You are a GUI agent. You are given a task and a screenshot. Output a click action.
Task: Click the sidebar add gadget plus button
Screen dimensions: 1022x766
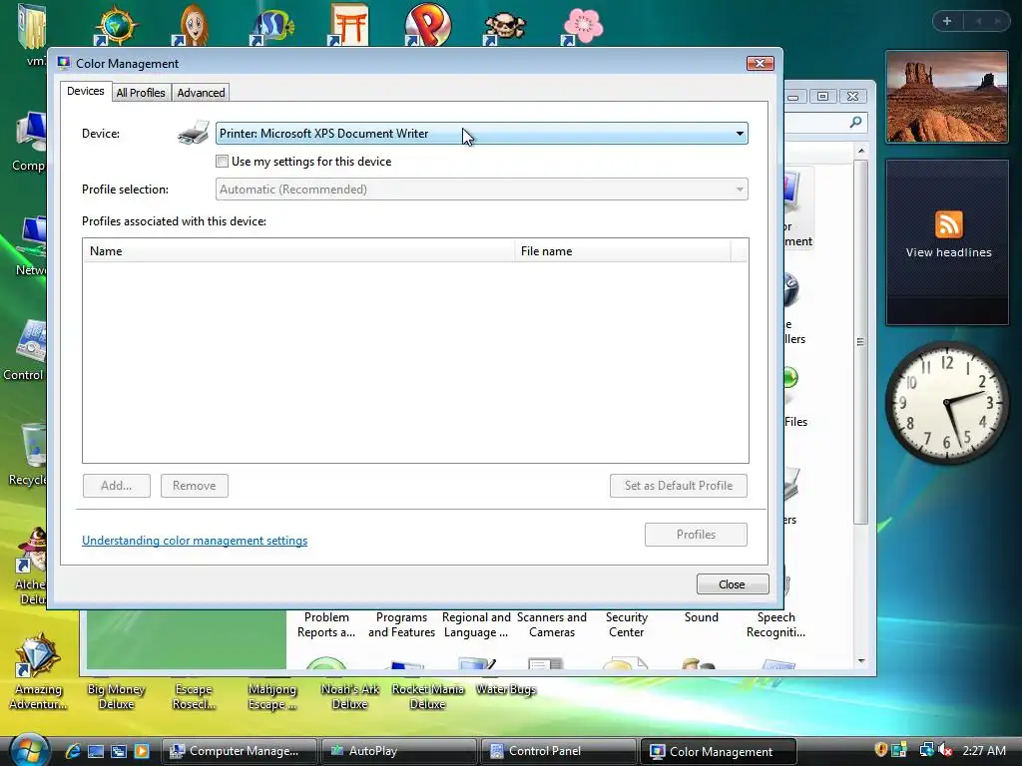point(947,21)
